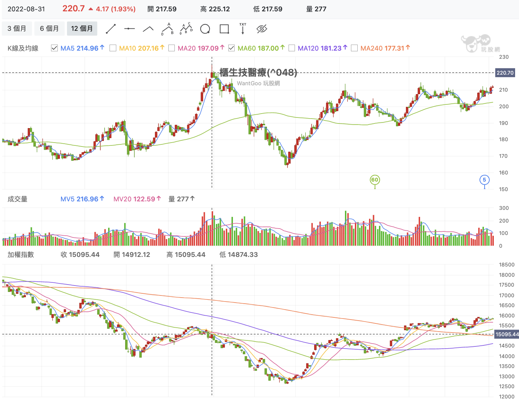The image size is (519, 402).
Task: Click the 220.70 price axis label
Action: coord(505,73)
